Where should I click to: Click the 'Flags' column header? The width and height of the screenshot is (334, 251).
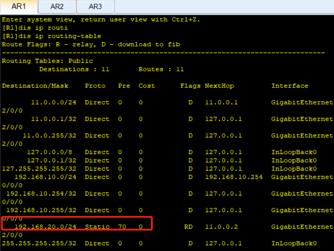(x=191, y=86)
